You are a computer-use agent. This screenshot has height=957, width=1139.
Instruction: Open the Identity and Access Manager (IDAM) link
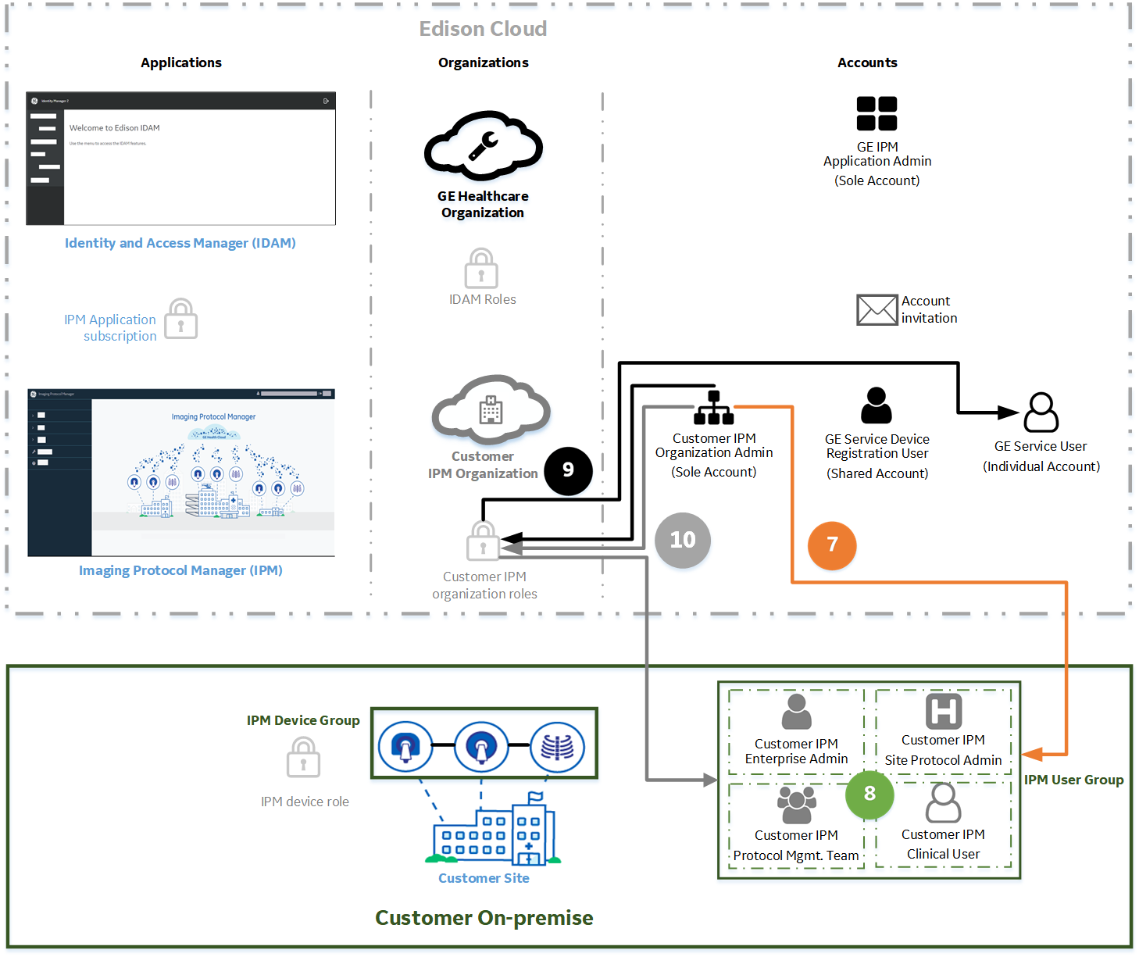(x=180, y=243)
